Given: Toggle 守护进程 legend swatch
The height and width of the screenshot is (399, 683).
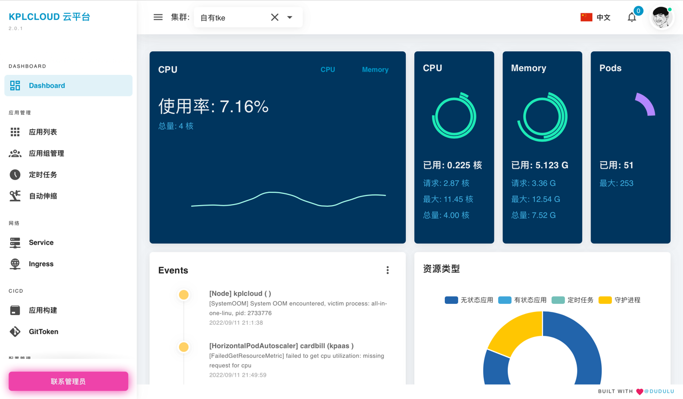Looking at the screenshot, I should click(x=605, y=300).
